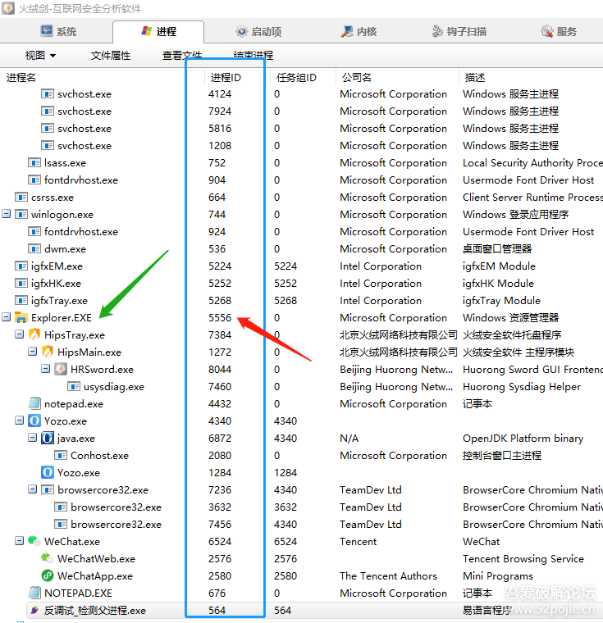Viewport: 603px width, 623px height.
Task: Select the svchost.exe row with PID 1208
Action: [302, 145]
